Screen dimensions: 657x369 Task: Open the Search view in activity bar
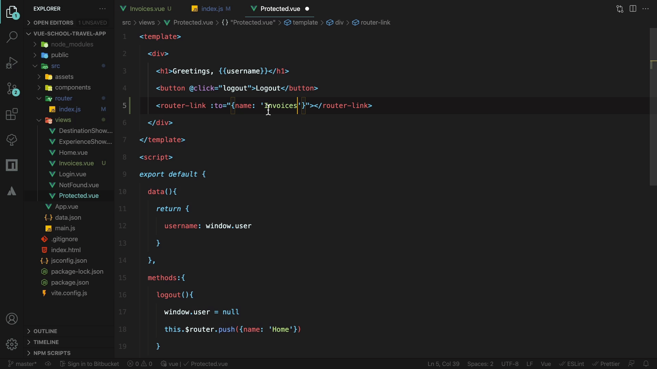12,37
